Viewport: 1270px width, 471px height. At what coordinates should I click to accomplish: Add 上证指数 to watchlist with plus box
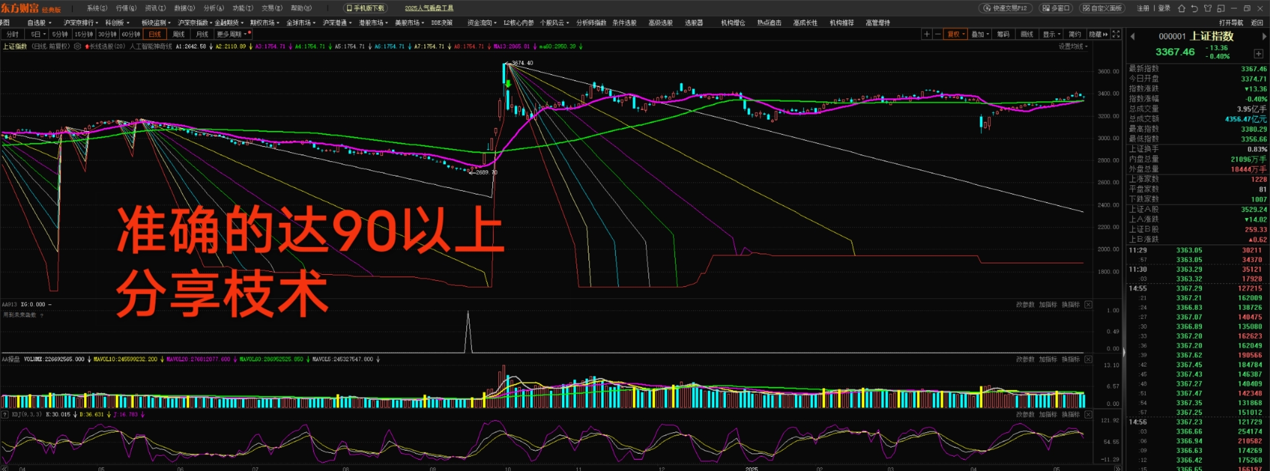click(x=1258, y=54)
